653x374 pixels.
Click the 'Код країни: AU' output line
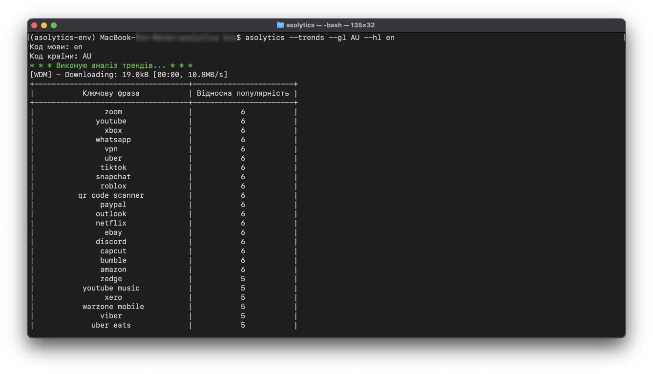coord(61,56)
